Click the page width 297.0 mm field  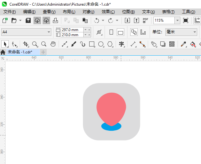(72, 30)
